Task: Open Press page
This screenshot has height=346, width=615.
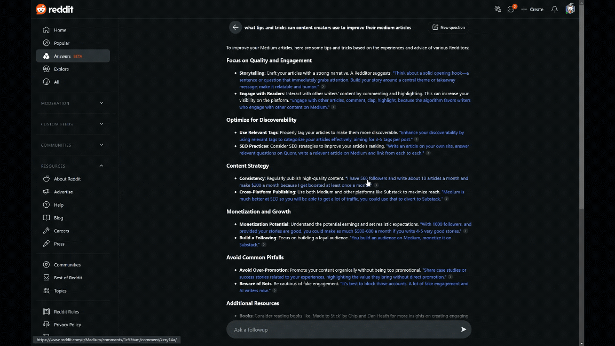Action: 73,243
